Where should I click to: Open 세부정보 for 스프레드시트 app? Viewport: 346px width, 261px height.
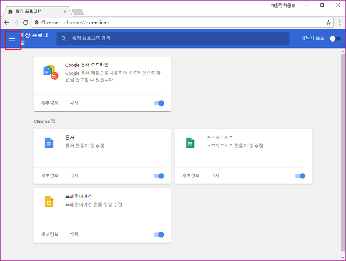click(191, 175)
